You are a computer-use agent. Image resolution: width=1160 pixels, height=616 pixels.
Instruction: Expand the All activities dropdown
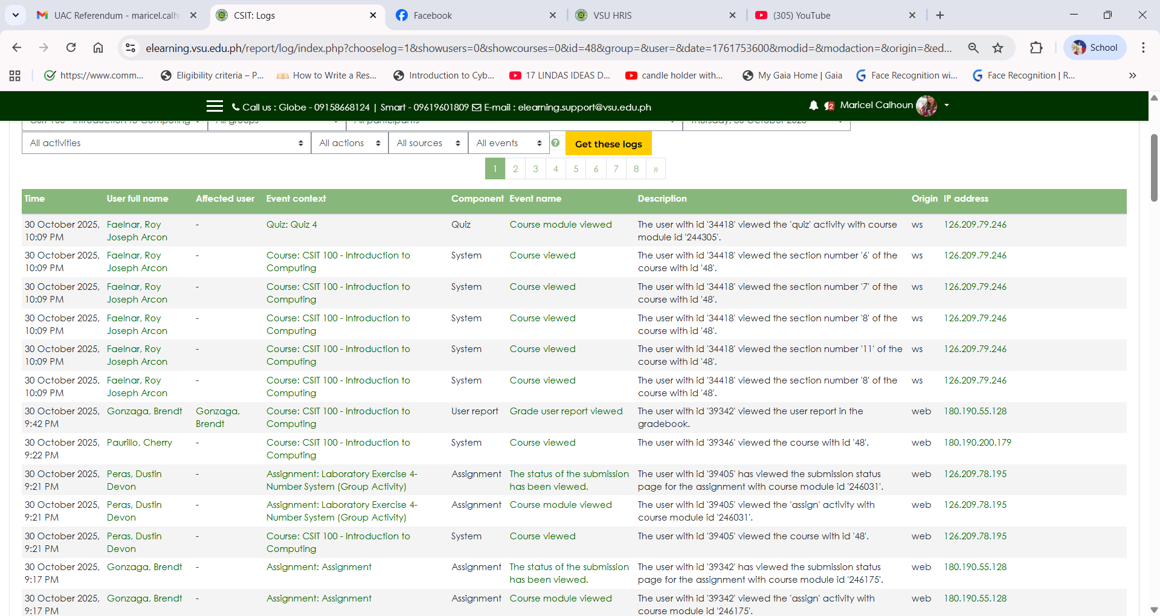pyautogui.click(x=166, y=143)
